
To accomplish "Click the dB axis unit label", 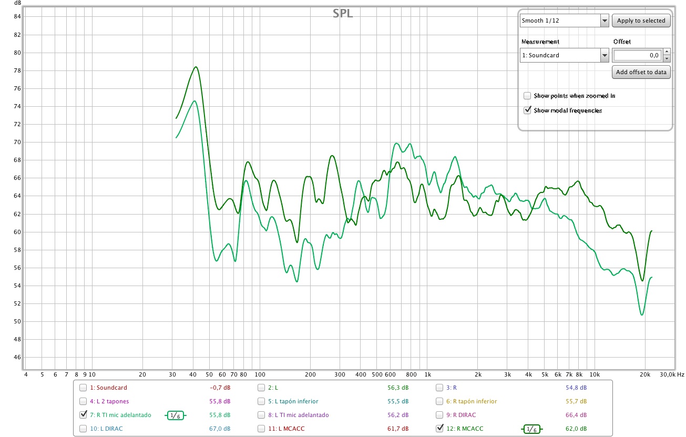I will 17,3.
